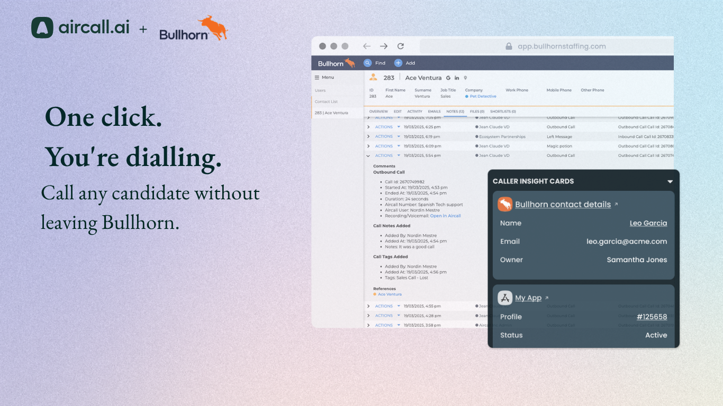Click the Active status value

656,335
